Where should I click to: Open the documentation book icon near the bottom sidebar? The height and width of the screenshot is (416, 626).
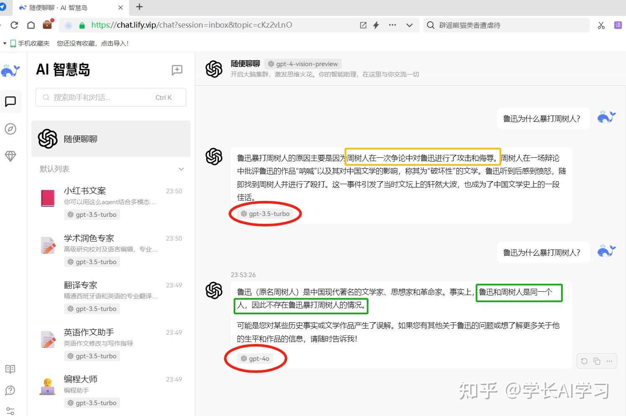[x=10, y=369]
